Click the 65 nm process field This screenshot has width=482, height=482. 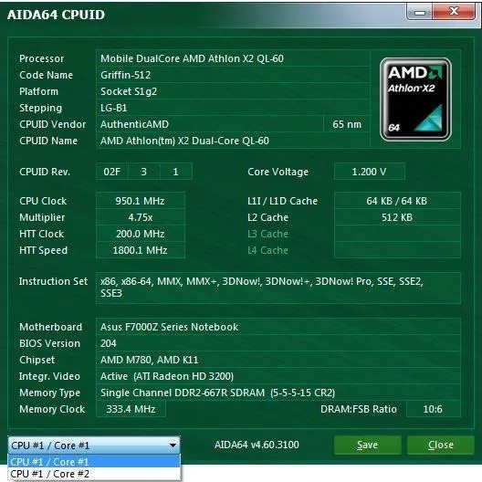click(347, 124)
